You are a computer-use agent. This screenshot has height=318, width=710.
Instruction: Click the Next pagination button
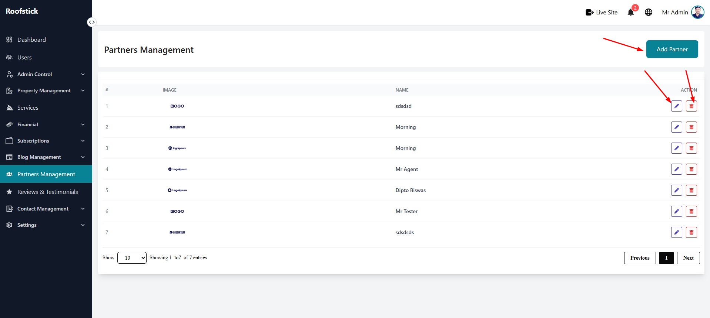[689, 258]
